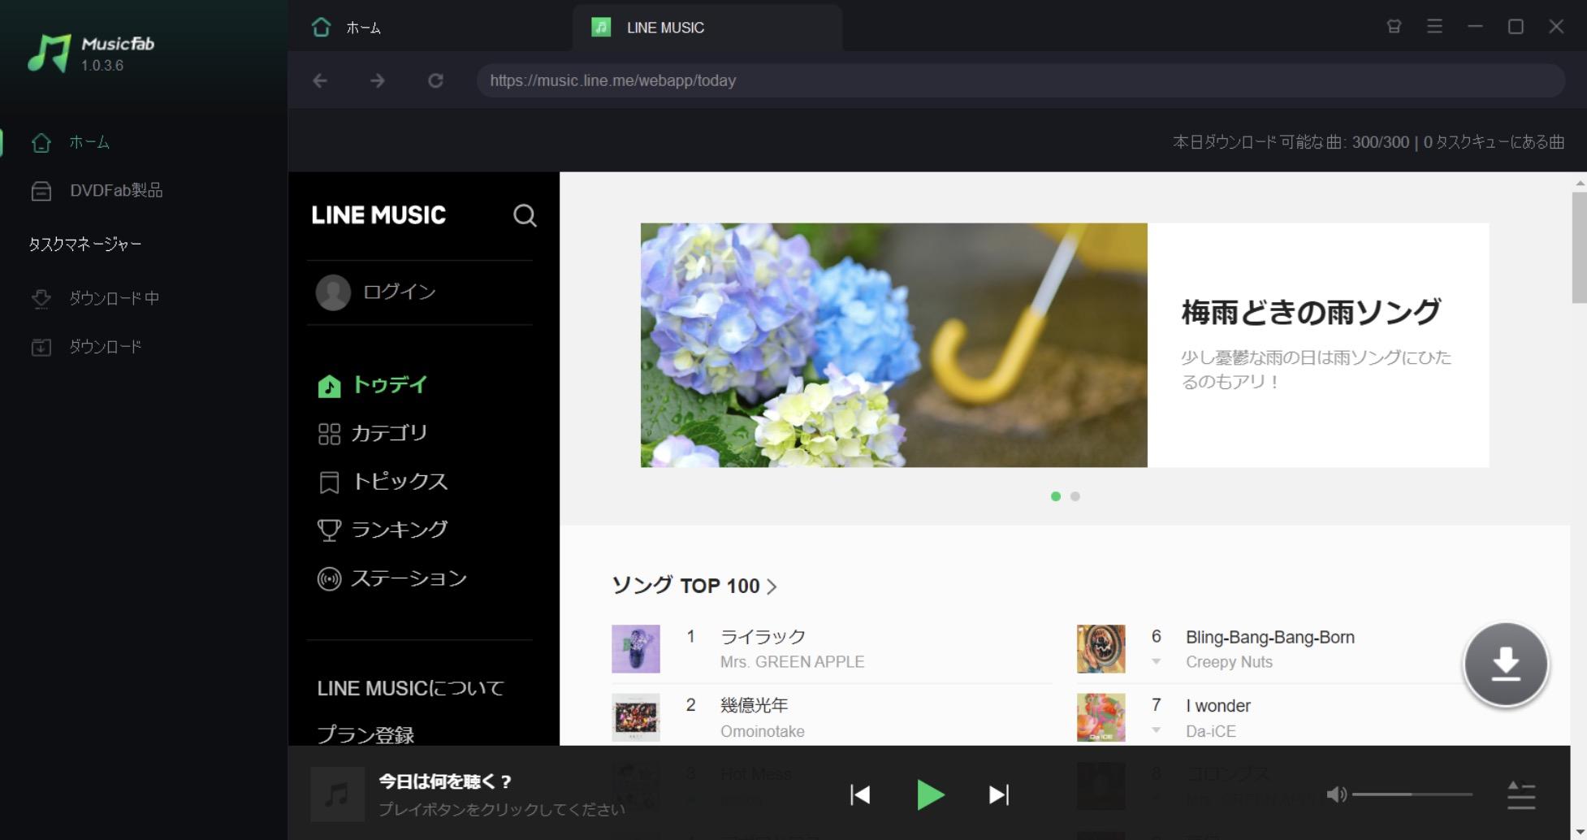Click I wonder album cover
Screen dimensions: 1587x840
(1101, 717)
